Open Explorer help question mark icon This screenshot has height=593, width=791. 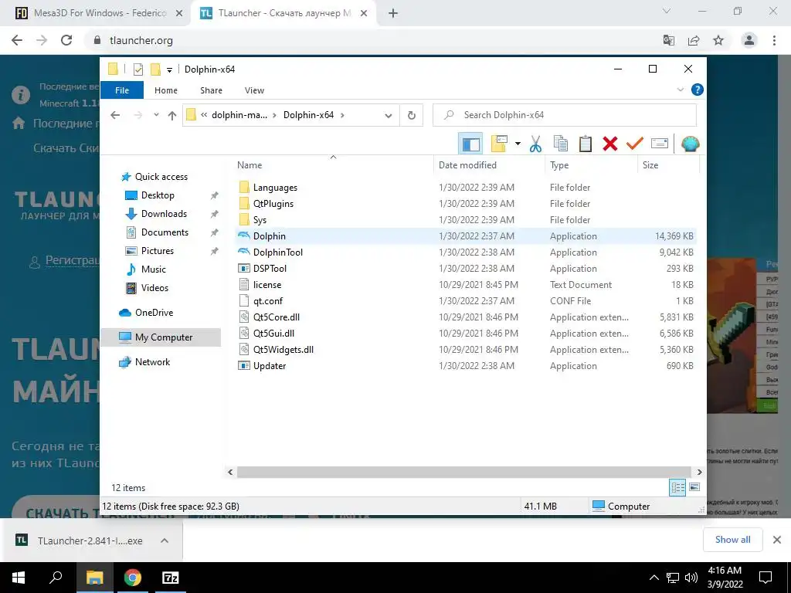point(698,90)
